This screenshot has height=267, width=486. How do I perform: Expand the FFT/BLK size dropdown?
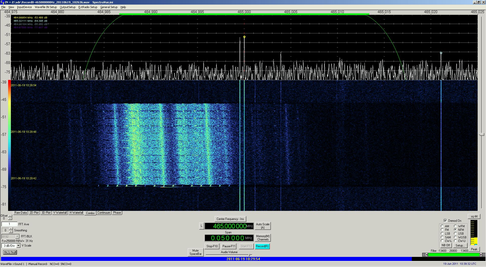pos(17,236)
